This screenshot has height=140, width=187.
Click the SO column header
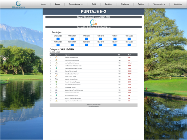[x=119, y=55]
